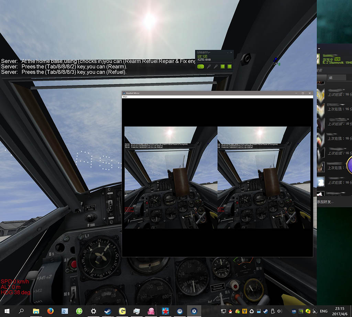Launch Firefox from the taskbar
The width and height of the screenshot is (352, 317).
point(50,311)
